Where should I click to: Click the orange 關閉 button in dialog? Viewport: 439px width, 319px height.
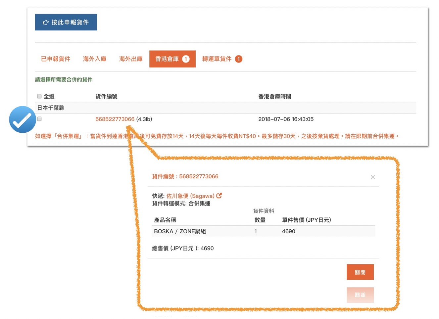(x=360, y=272)
